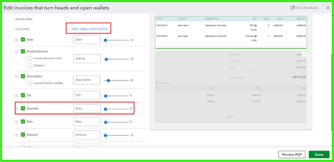Click the Preview PDF button
334x162 pixels.
coord(292,155)
